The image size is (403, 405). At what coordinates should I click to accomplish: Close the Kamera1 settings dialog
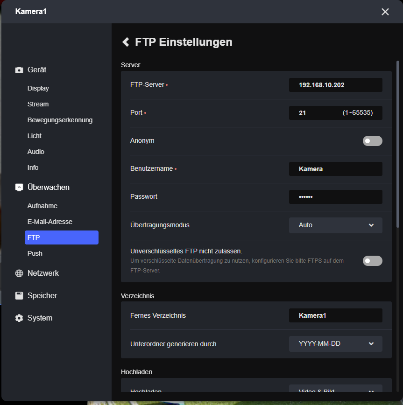point(385,12)
